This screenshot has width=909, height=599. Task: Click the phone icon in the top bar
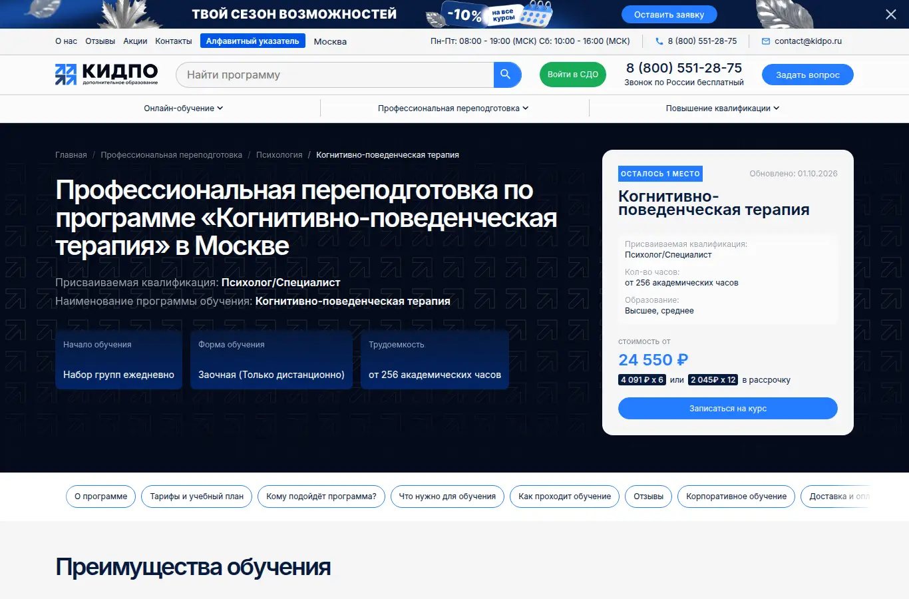click(x=659, y=41)
